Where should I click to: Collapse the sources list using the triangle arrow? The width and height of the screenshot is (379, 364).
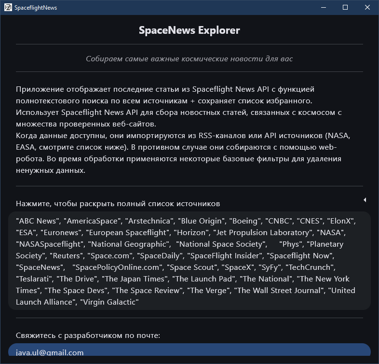[x=365, y=200]
